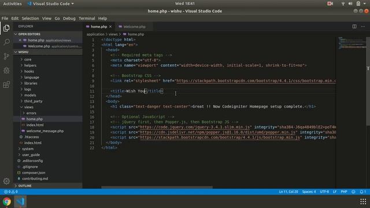Click the views breadcrumb segment
The image size is (370, 208).
pos(113,34)
